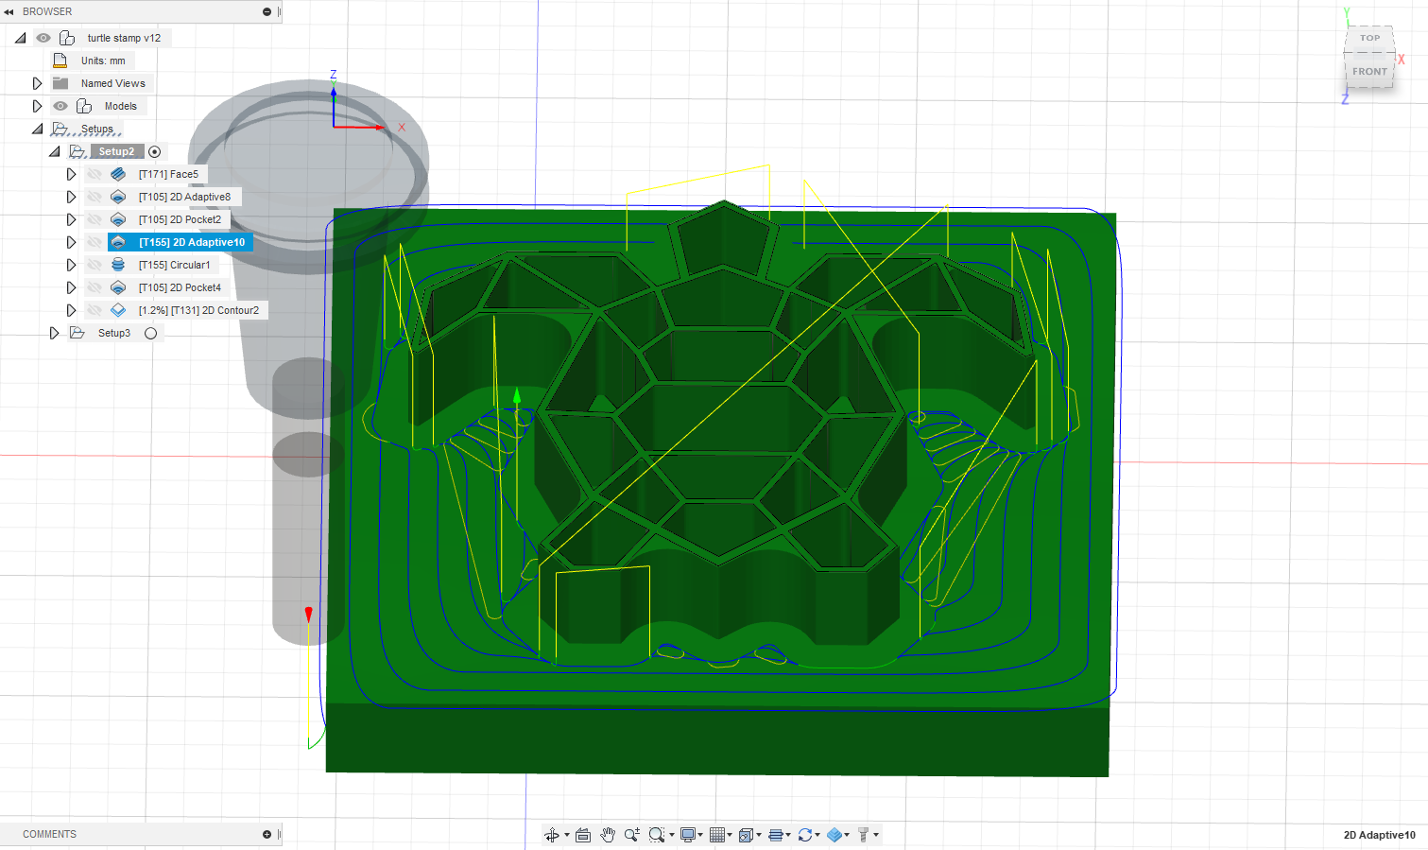Activate Setup3 with its radio button
Image resolution: width=1428 pixels, height=850 pixels.
pyautogui.click(x=151, y=332)
